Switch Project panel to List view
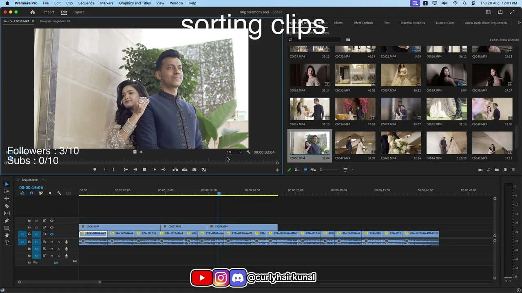The image size is (522, 293). (x=297, y=170)
